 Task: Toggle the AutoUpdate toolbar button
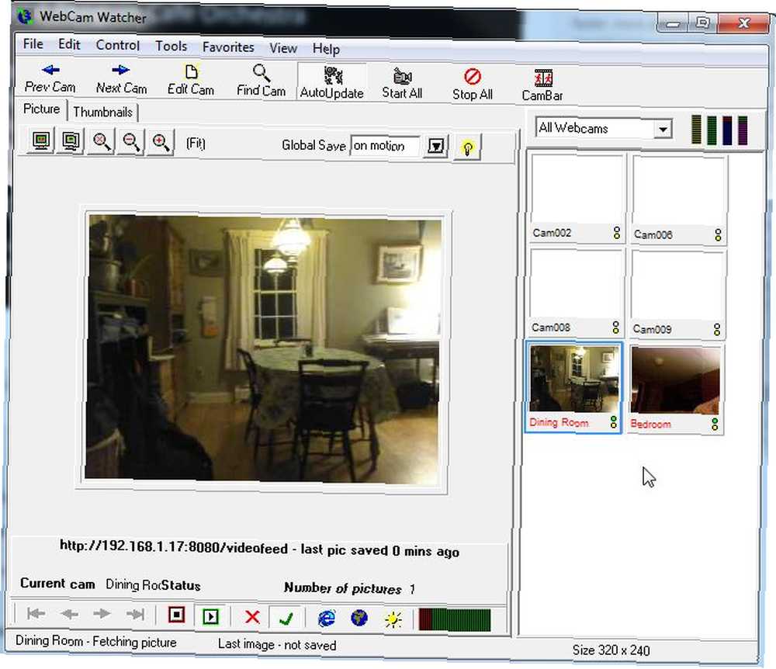[x=331, y=82]
